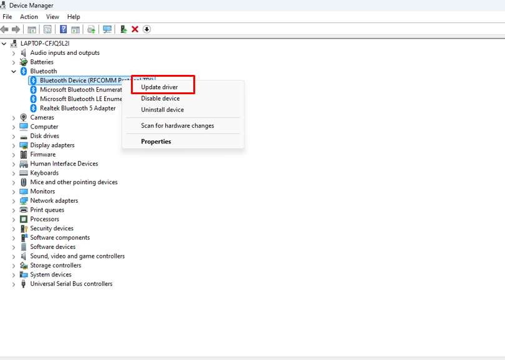Click the Realtek Bluetooth 5 Adapter icon
This screenshot has height=360, width=505.
coord(34,108)
